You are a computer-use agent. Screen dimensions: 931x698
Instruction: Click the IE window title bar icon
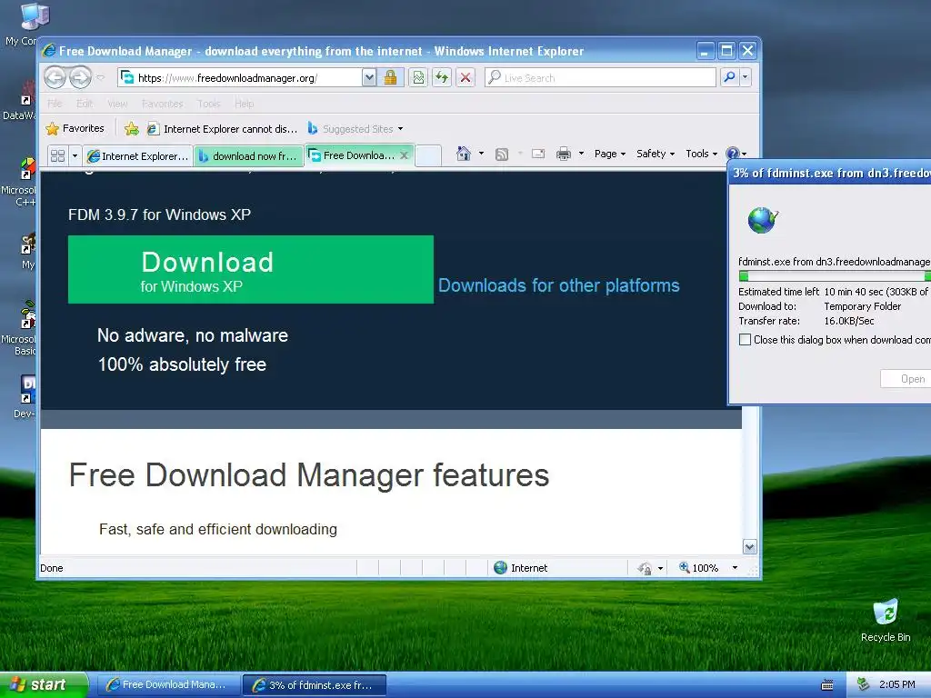tap(49, 51)
